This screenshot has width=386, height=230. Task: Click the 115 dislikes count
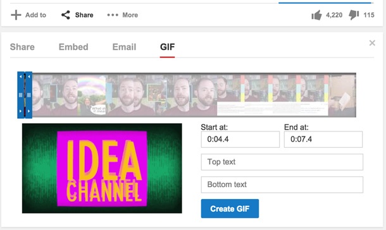[x=369, y=15]
